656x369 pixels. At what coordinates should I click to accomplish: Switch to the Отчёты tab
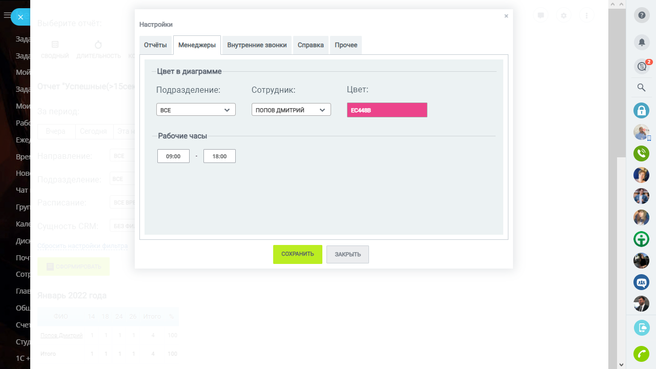155,45
